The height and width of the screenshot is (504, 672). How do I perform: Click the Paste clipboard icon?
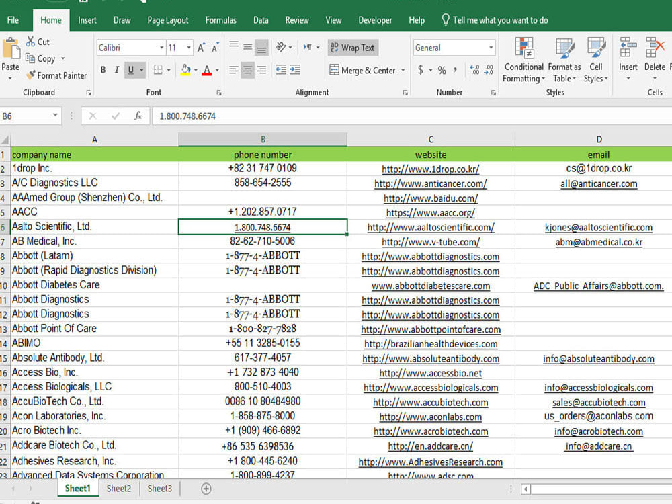[11, 49]
